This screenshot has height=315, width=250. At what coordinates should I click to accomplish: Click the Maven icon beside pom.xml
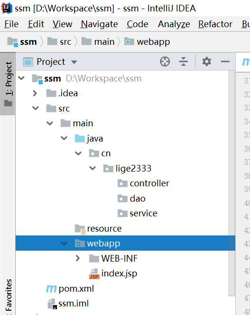(51, 289)
